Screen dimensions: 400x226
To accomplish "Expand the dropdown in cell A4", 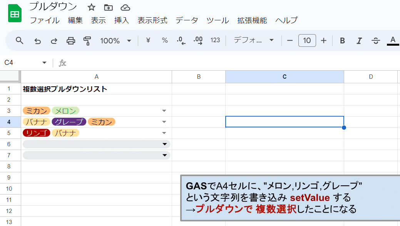I will [164, 122].
